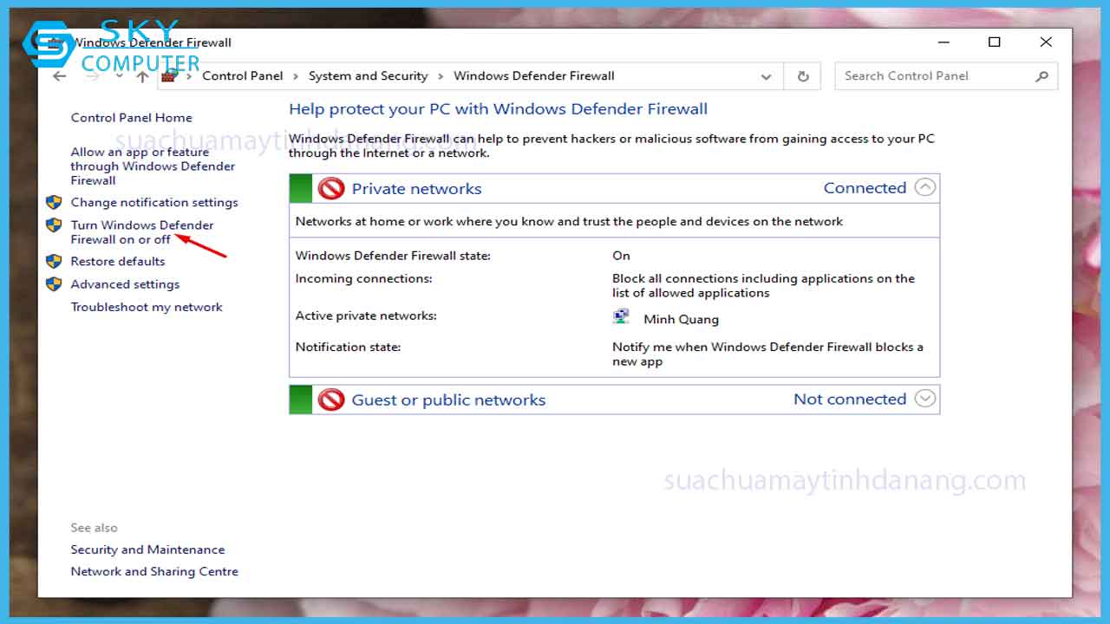The height and width of the screenshot is (624, 1110).
Task: Click the Minh Quang network name
Action: coord(681,319)
